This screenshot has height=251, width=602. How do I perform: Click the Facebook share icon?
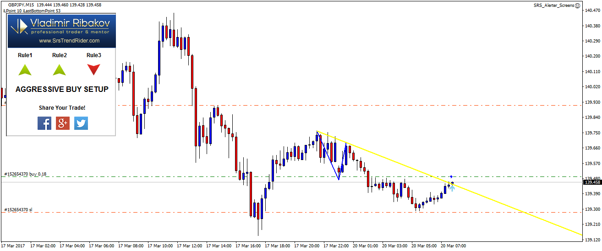(44, 123)
